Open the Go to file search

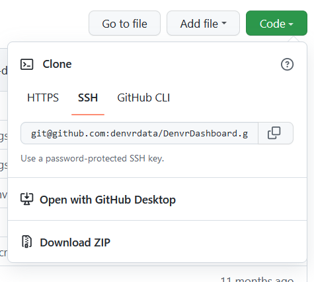[x=124, y=23]
